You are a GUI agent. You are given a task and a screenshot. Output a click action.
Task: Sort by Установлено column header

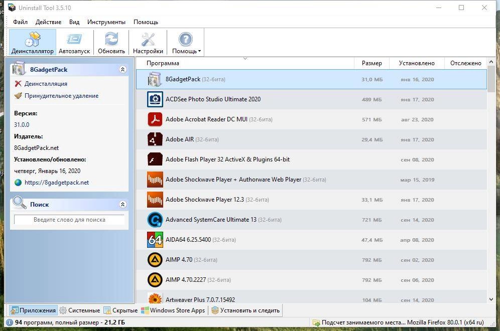[x=417, y=63]
